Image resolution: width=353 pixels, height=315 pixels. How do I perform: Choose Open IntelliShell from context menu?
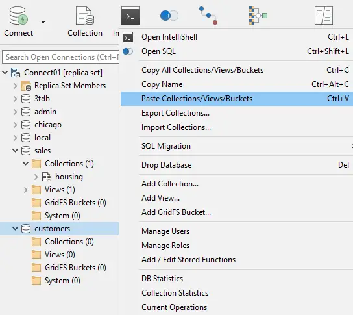(x=237, y=37)
